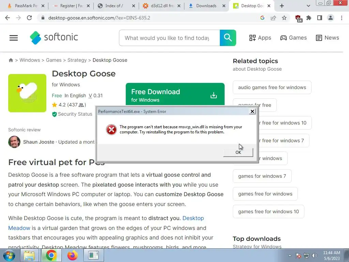The height and width of the screenshot is (262, 349).
Task: Click the Chrome taskbar icon
Action: tap(51, 255)
